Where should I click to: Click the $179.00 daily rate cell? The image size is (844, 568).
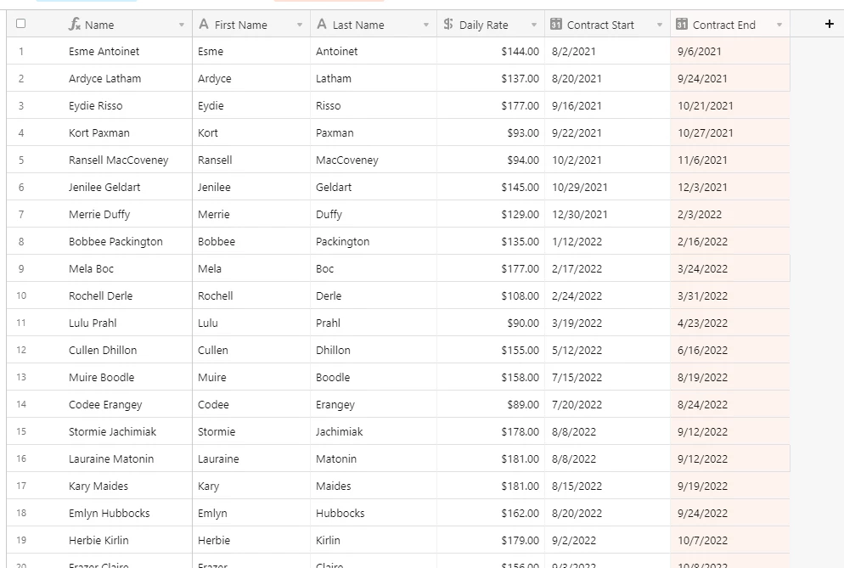pos(491,540)
